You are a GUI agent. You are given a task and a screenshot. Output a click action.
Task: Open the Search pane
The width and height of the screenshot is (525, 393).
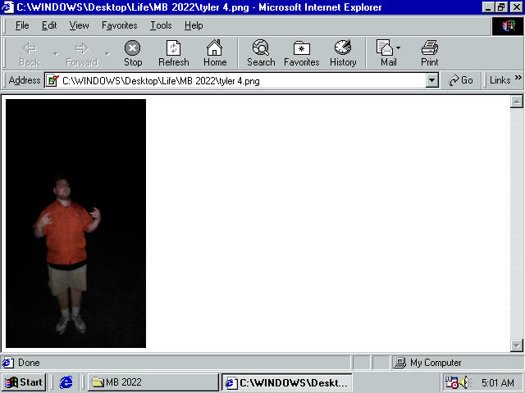click(261, 53)
